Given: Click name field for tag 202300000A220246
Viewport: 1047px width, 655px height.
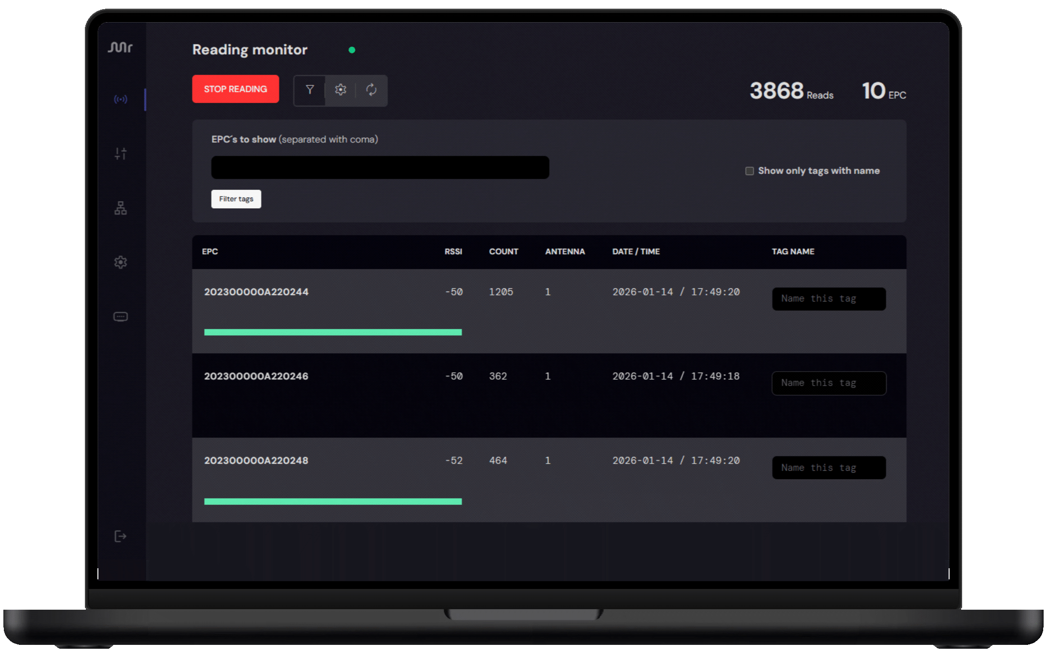Looking at the screenshot, I should click(x=829, y=383).
